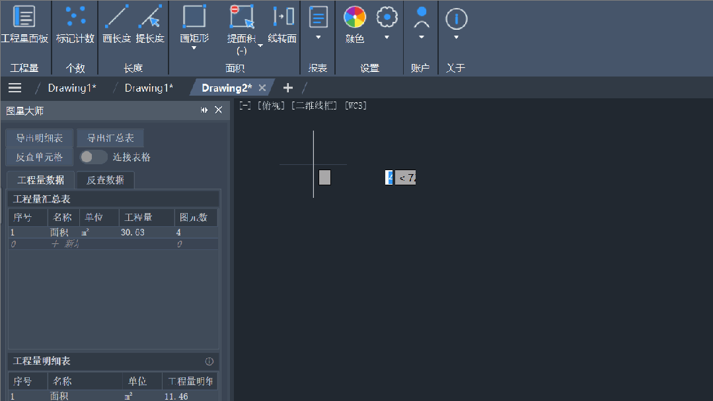Expand the 提面积 dropdown arrow
Screen dimensions: 713x401
point(260,46)
